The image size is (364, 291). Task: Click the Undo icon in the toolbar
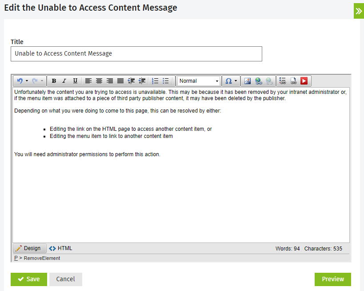[20, 81]
